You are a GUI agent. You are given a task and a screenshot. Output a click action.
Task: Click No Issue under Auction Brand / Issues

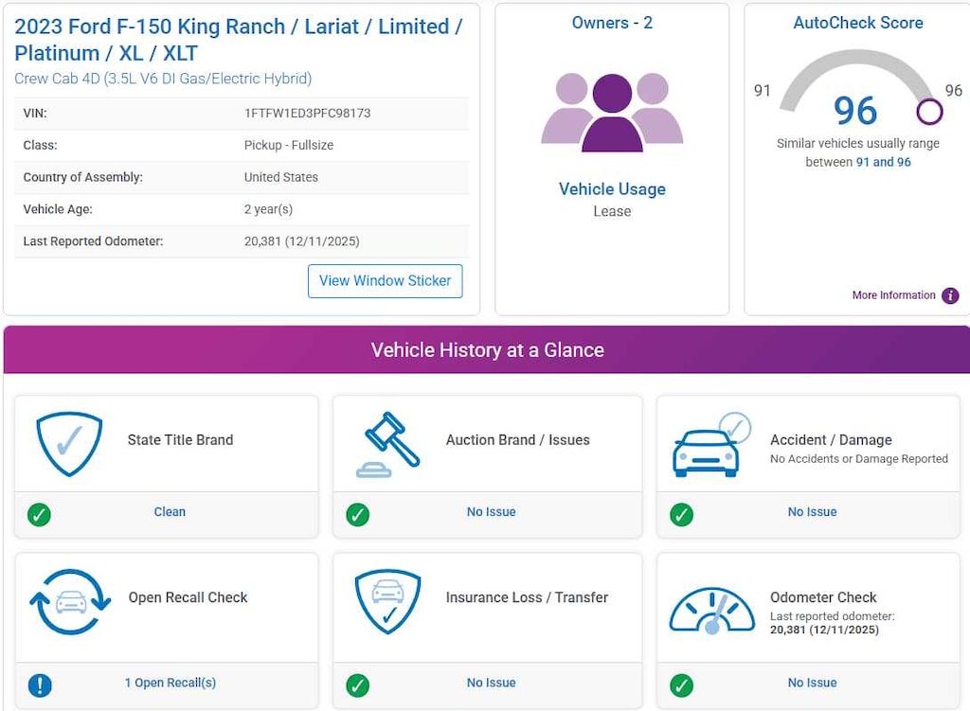491,511
